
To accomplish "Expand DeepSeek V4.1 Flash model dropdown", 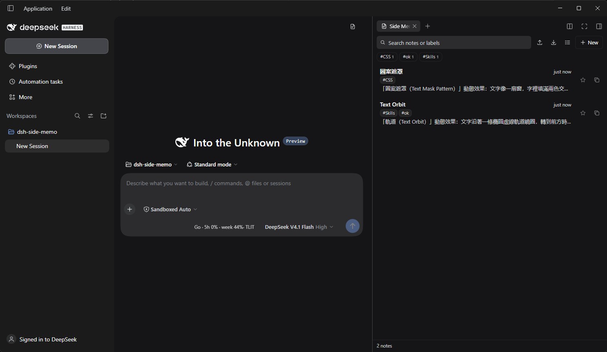I will (299, 227).
